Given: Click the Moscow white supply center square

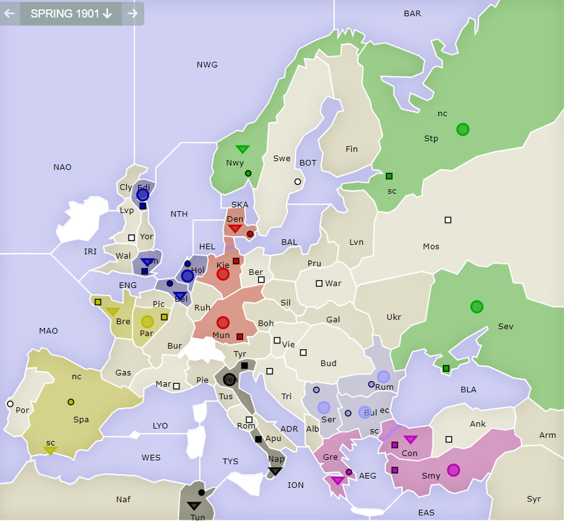Looking at the screenshot, I should tap(448, 220).
